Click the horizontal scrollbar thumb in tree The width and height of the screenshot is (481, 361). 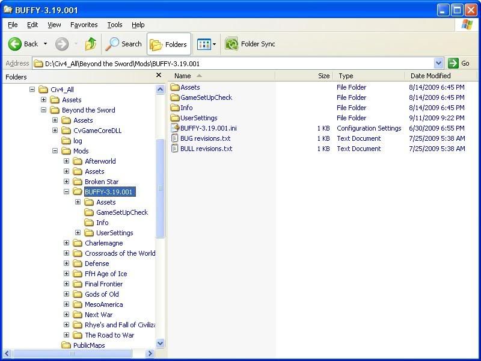[72, 353]
